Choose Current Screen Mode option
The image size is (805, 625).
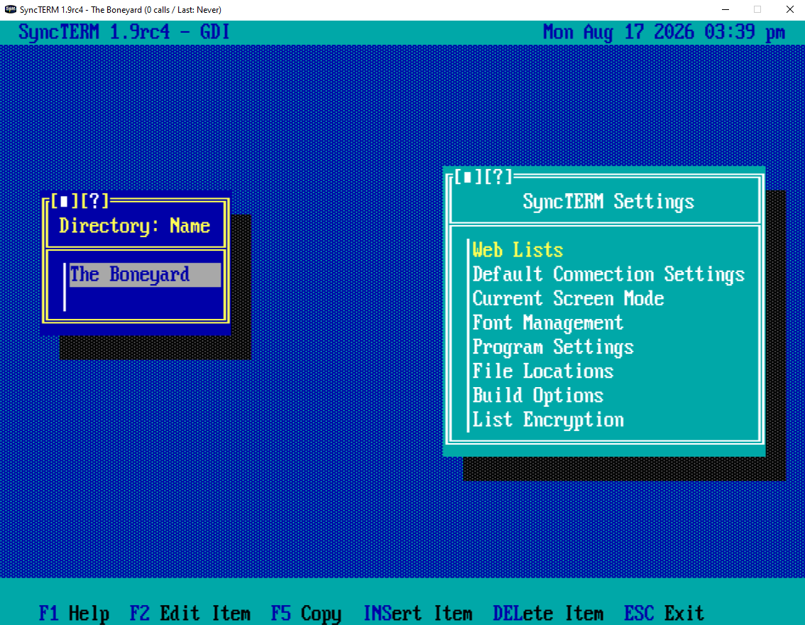tap(568, 298)
